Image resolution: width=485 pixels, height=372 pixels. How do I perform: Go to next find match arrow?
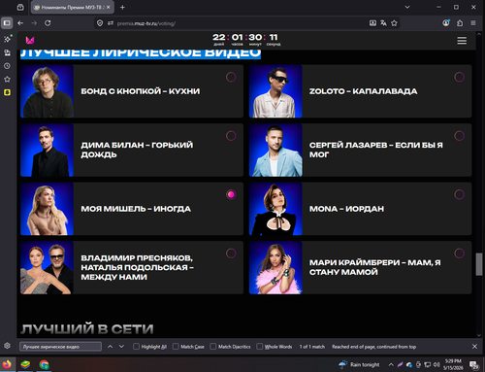[x=121, y=347]
